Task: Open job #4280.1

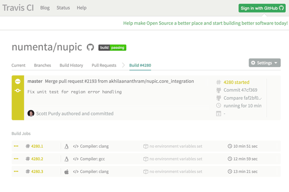Action: pos(37,146)
